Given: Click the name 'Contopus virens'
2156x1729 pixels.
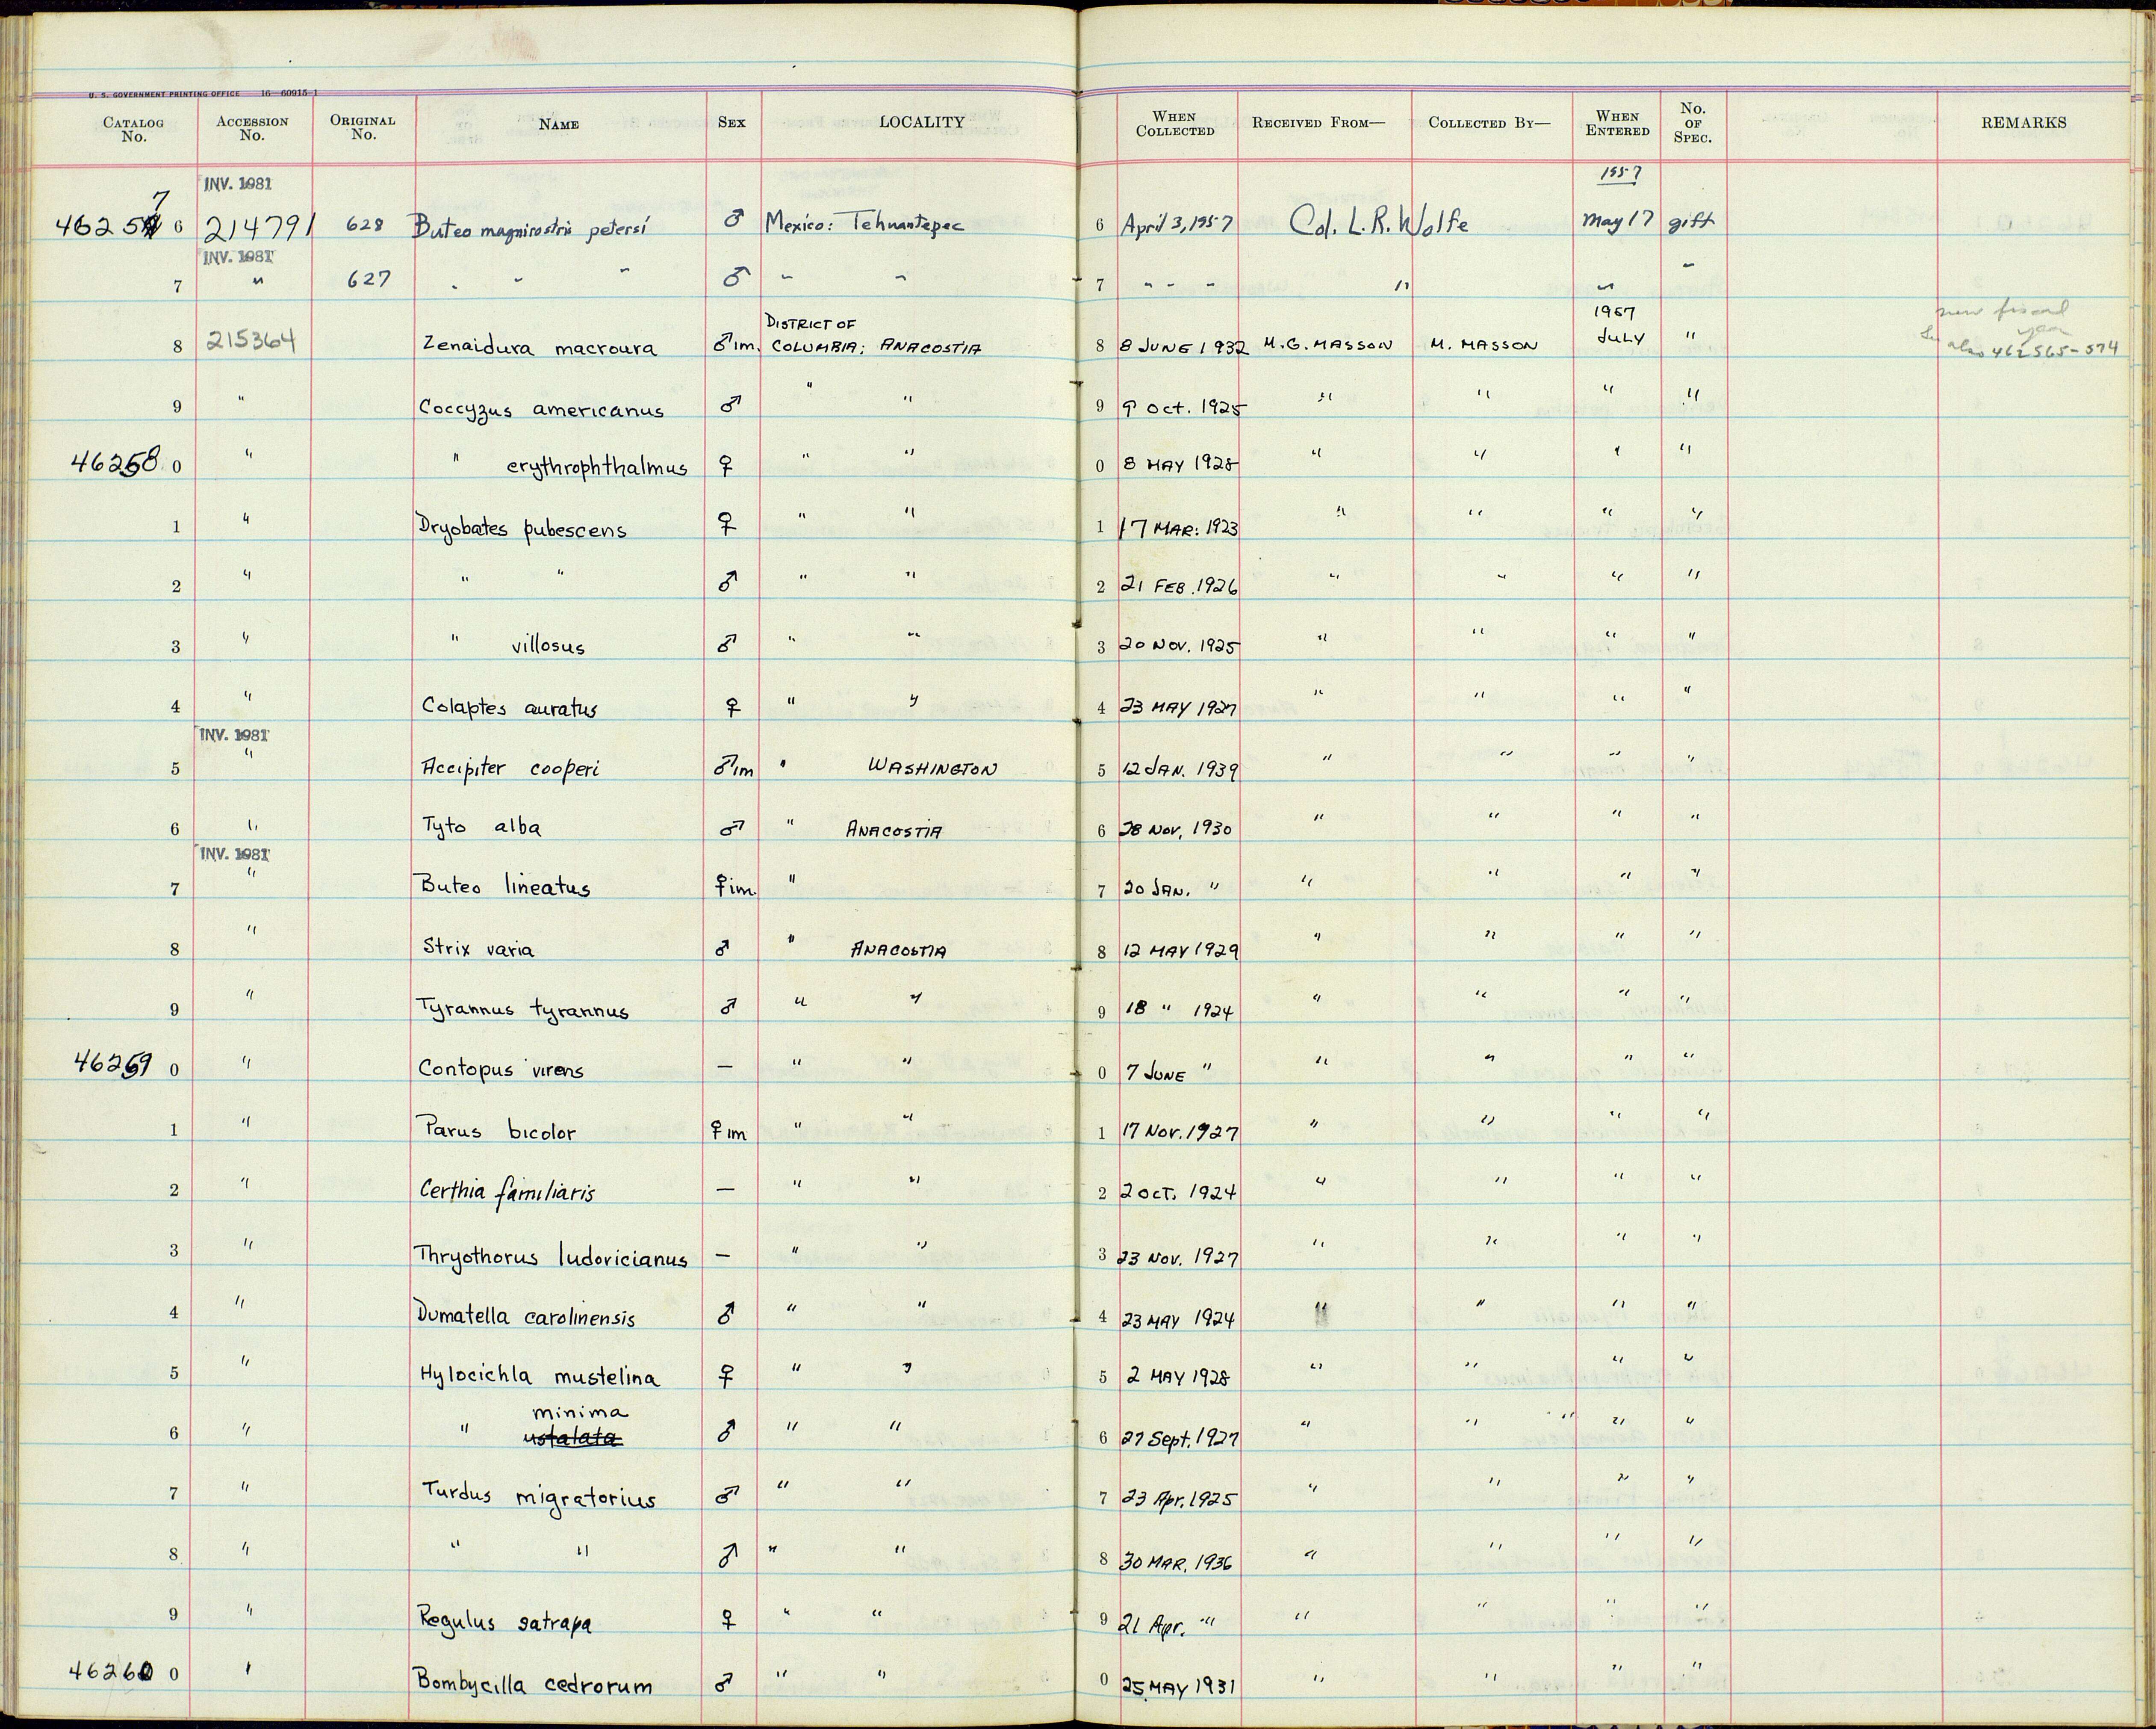Looking at the screenshot, I should pos(501,1069).
